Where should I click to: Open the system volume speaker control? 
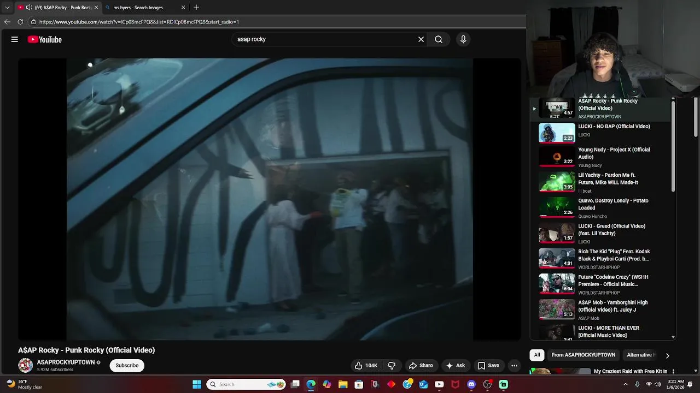[658, 384]
